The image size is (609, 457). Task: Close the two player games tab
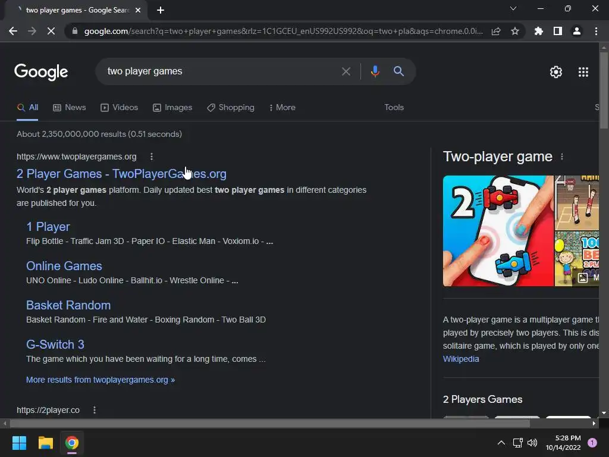[x=138, y=10]
